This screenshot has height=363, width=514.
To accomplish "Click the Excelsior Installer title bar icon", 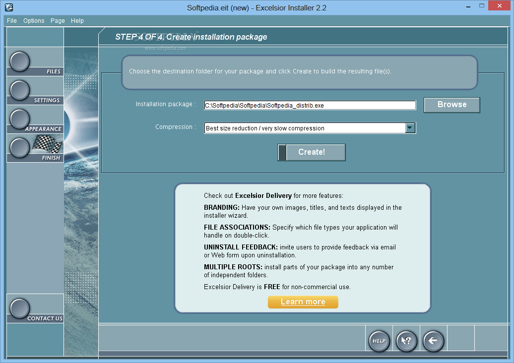I will pos(9,7).
